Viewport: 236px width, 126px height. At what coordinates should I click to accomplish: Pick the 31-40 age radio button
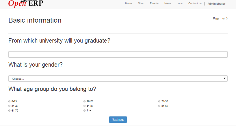point(10,106)
